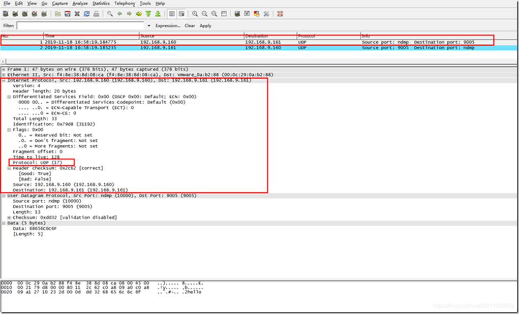Save this capture file icon
This screenshot has width=519, height=314.
point(68,14)
